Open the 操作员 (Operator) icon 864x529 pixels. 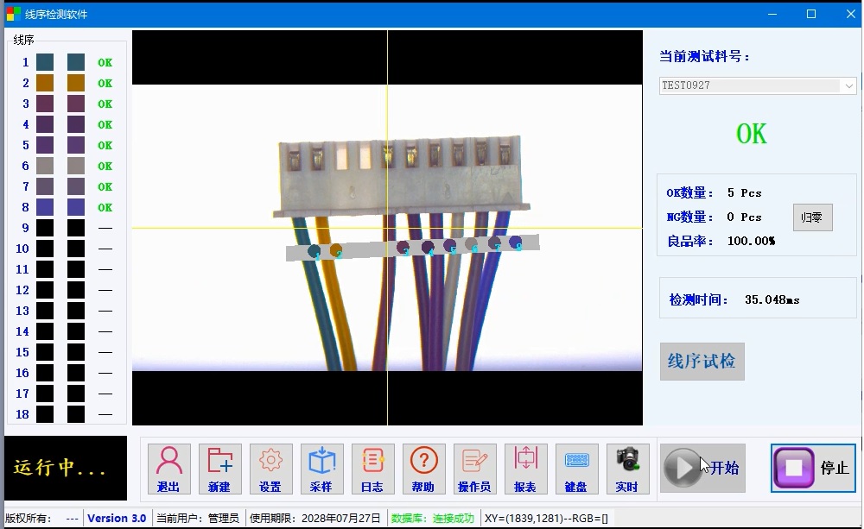point(474,469)
